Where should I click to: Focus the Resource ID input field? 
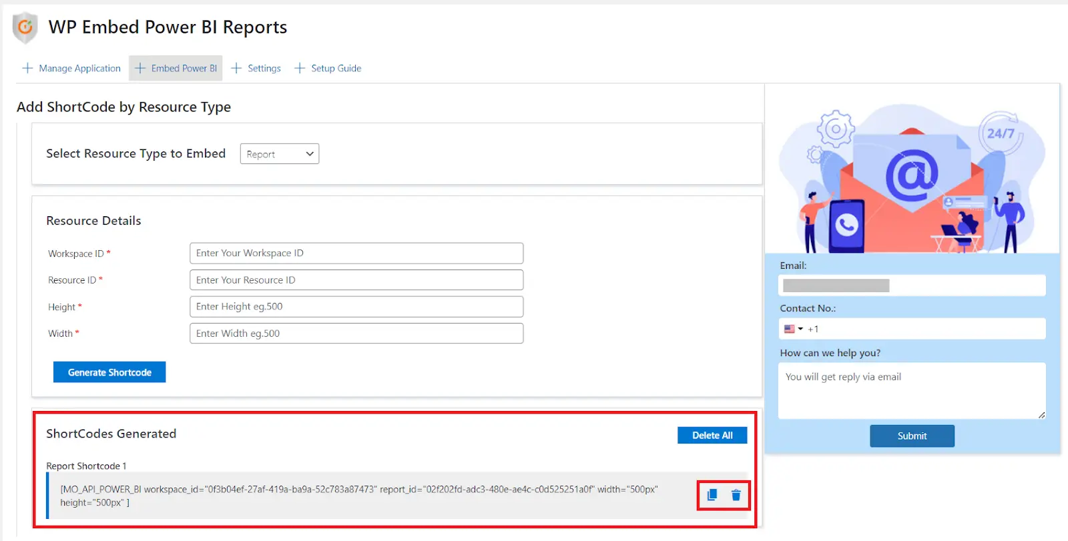point(356,280)
